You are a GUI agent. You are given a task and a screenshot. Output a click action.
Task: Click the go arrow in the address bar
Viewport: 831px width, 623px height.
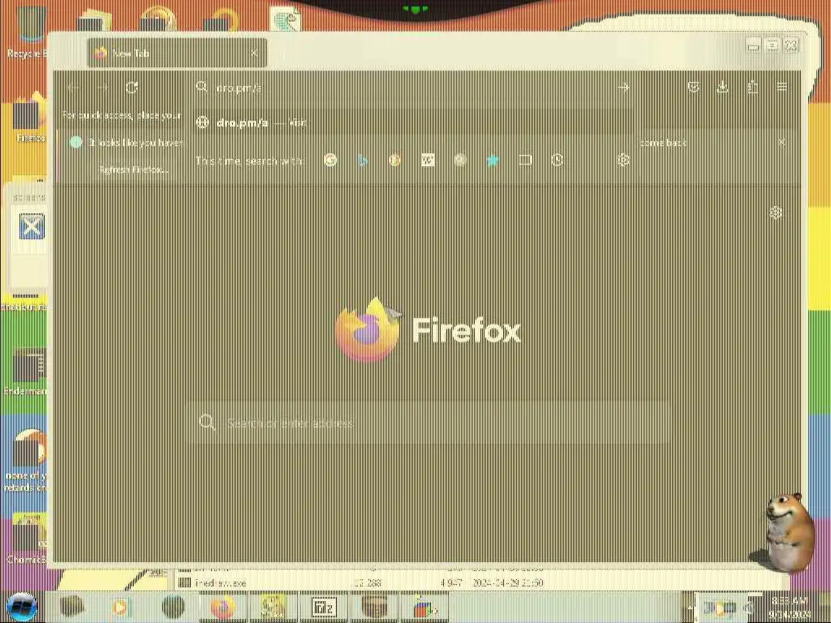click(x=623, y=88)
